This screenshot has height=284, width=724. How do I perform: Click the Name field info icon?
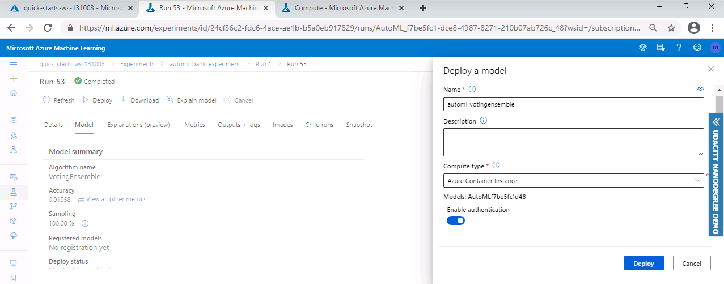(x=472, y=89)
